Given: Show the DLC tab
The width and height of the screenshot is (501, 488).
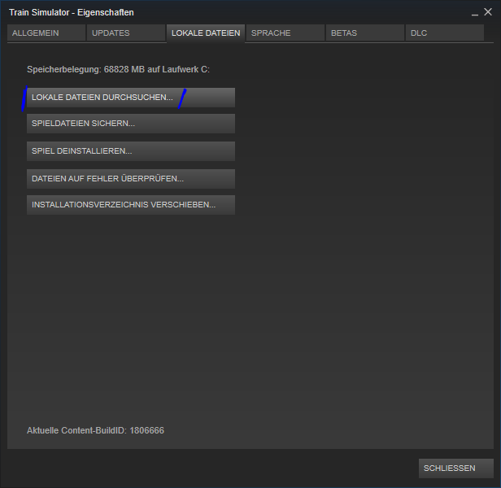Looking at the screenshot, I should tap(445, 33).
